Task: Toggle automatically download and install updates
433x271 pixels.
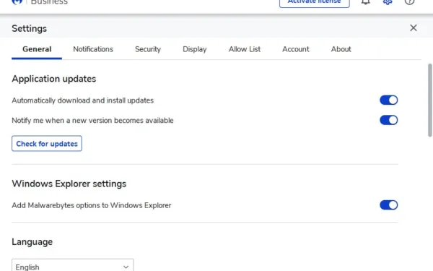Action: (x=388, y=100)
